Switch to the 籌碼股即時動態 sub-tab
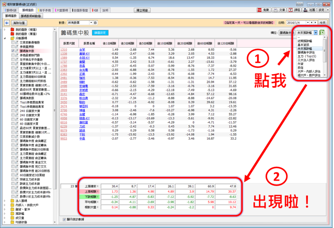 [31, 16]
